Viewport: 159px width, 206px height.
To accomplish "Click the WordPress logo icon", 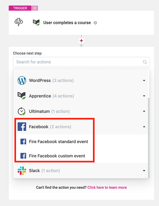I will pos(22,81).
